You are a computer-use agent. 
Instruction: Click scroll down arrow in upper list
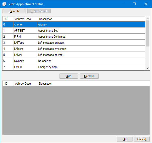147,68
